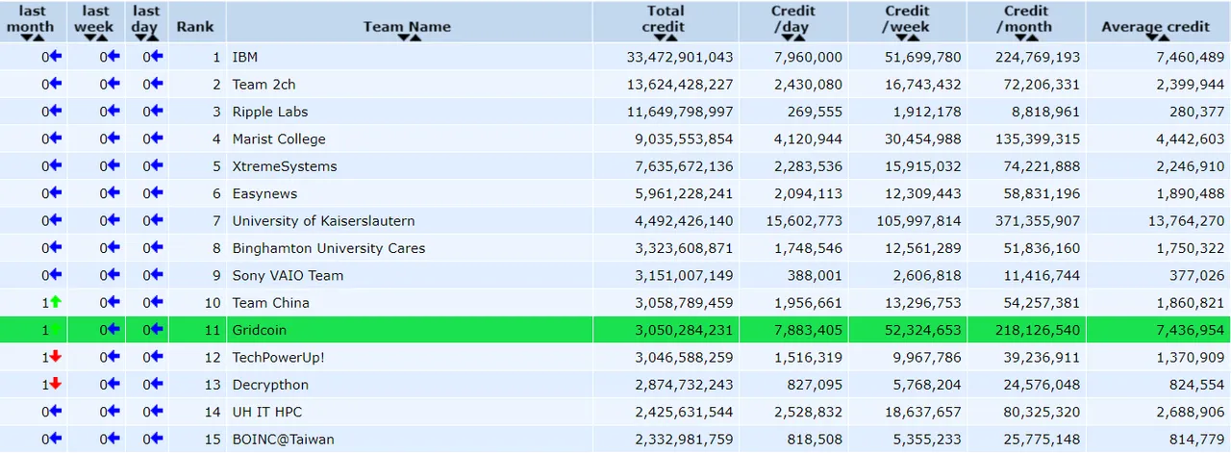
Task: Open Binghamton University Cares team link
Action: [328, 248]
